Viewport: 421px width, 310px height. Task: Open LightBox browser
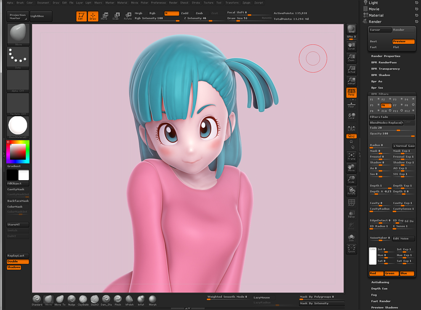[41, 16]
